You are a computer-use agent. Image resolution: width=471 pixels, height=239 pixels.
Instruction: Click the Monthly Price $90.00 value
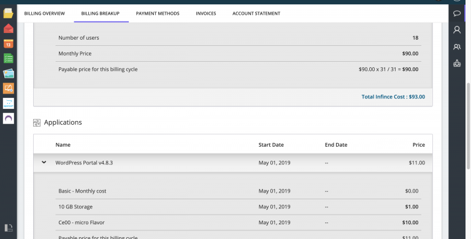point(410,54)
